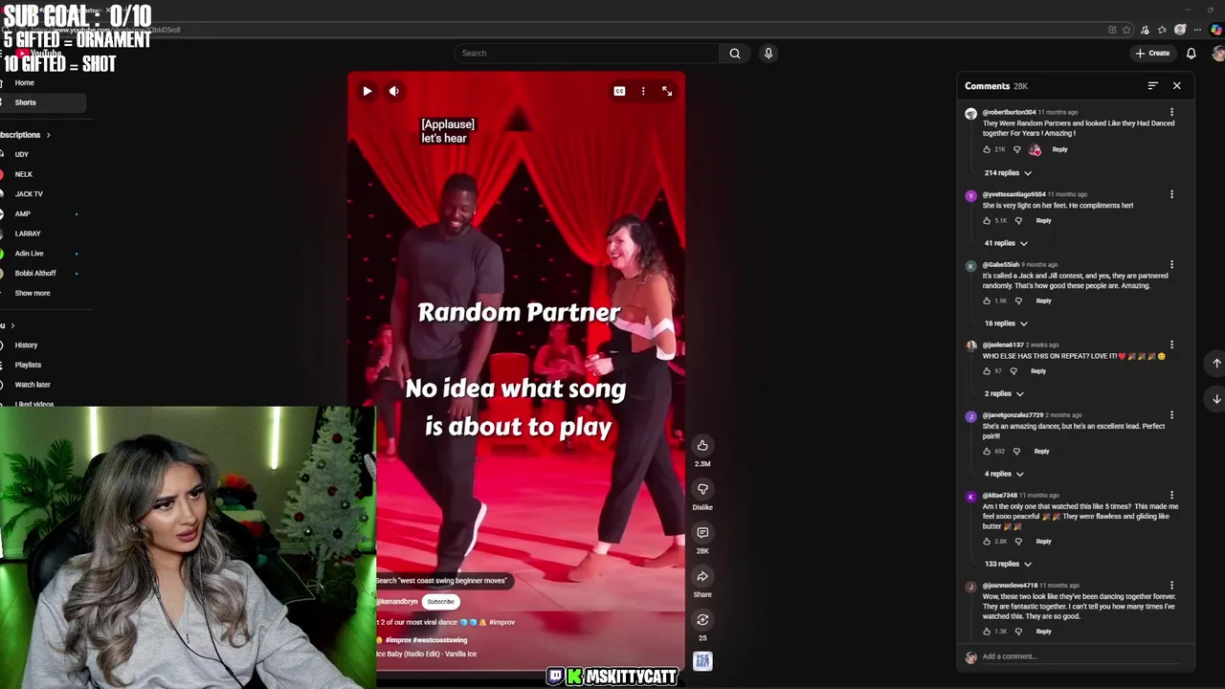1225x689 pixels.
Task: Open options menu for GabeSSish's comment
Action: (x=1171, y=265)
